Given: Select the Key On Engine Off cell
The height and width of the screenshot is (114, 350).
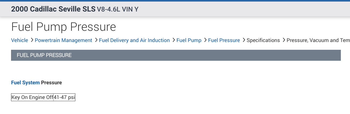Looking at the screenshot, I should coord(32,97).
